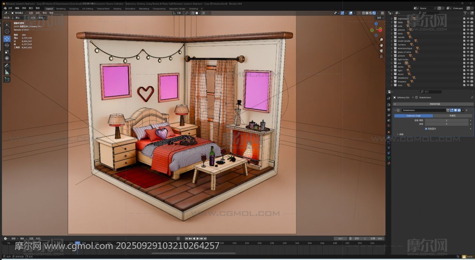Choose the Add Cube tool

[x=7, y=79]
